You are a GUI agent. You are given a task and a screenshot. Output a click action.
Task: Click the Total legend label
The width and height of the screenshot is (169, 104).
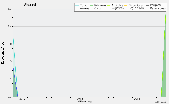point(83,5)
